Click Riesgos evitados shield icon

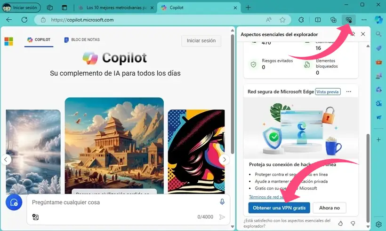tap(253, 64)
